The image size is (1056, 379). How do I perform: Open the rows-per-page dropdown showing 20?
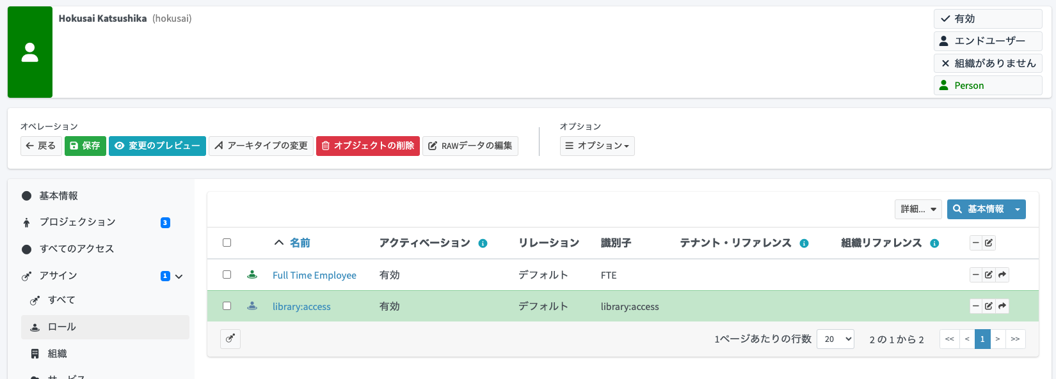[835, 339]
